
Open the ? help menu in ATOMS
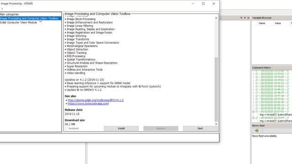[2, 9]
